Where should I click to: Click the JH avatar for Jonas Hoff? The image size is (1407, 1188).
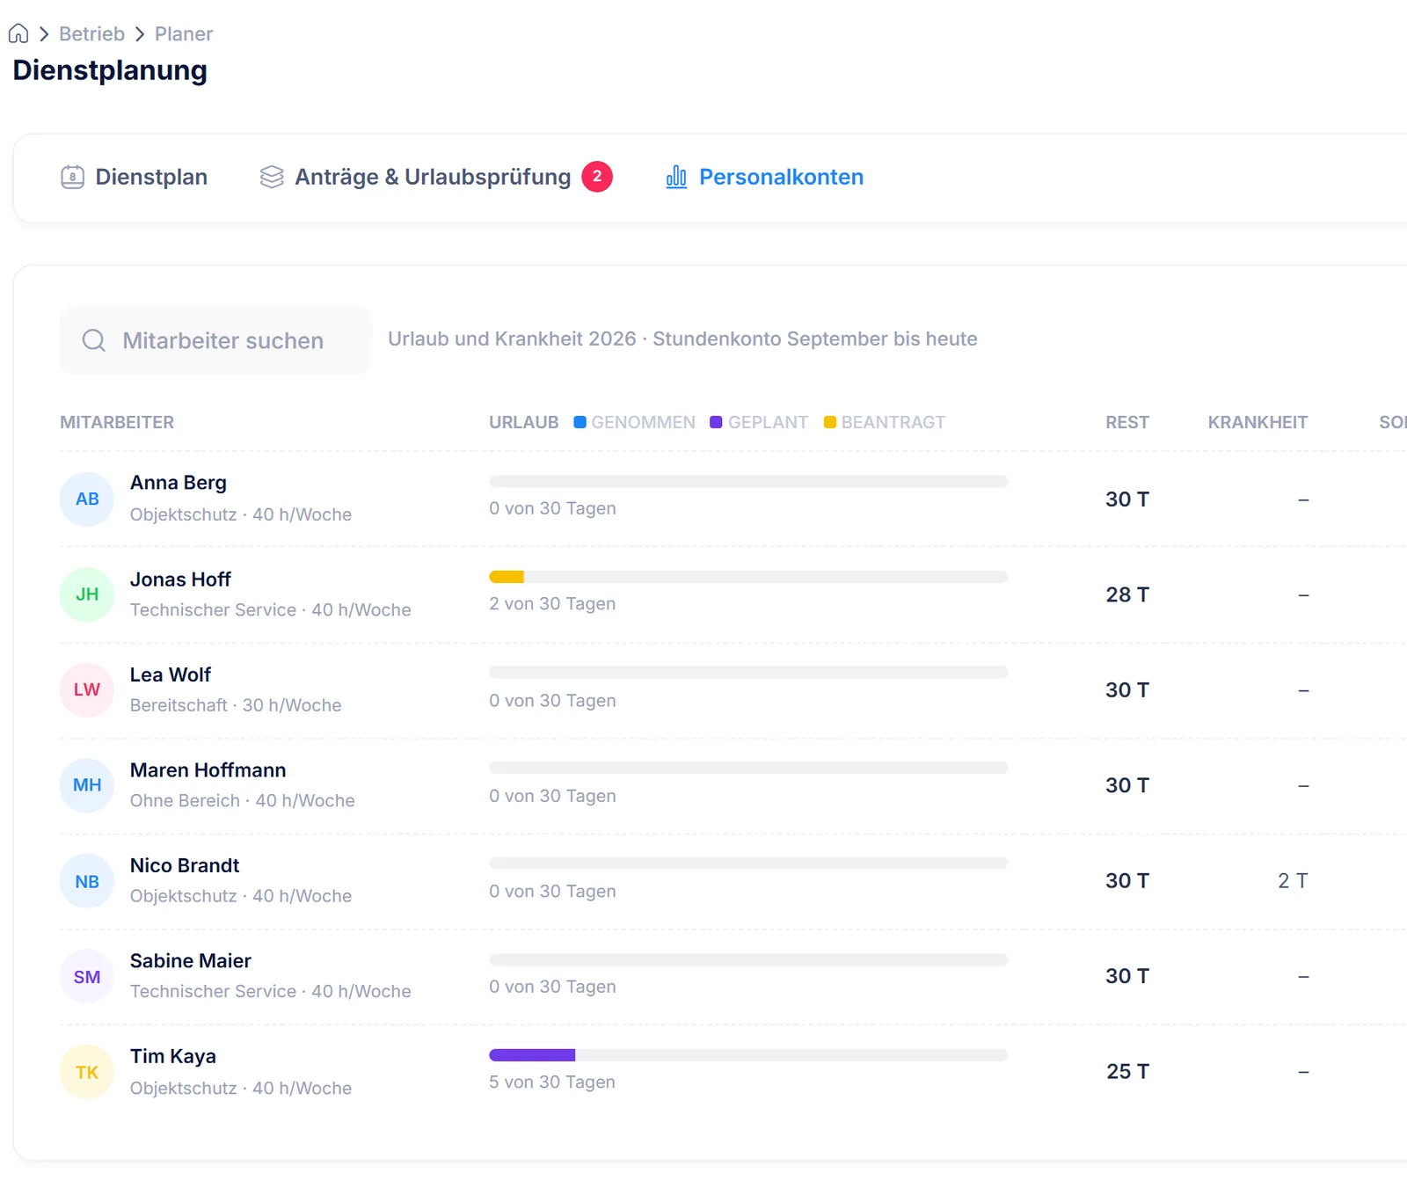[x=87, y=594]
